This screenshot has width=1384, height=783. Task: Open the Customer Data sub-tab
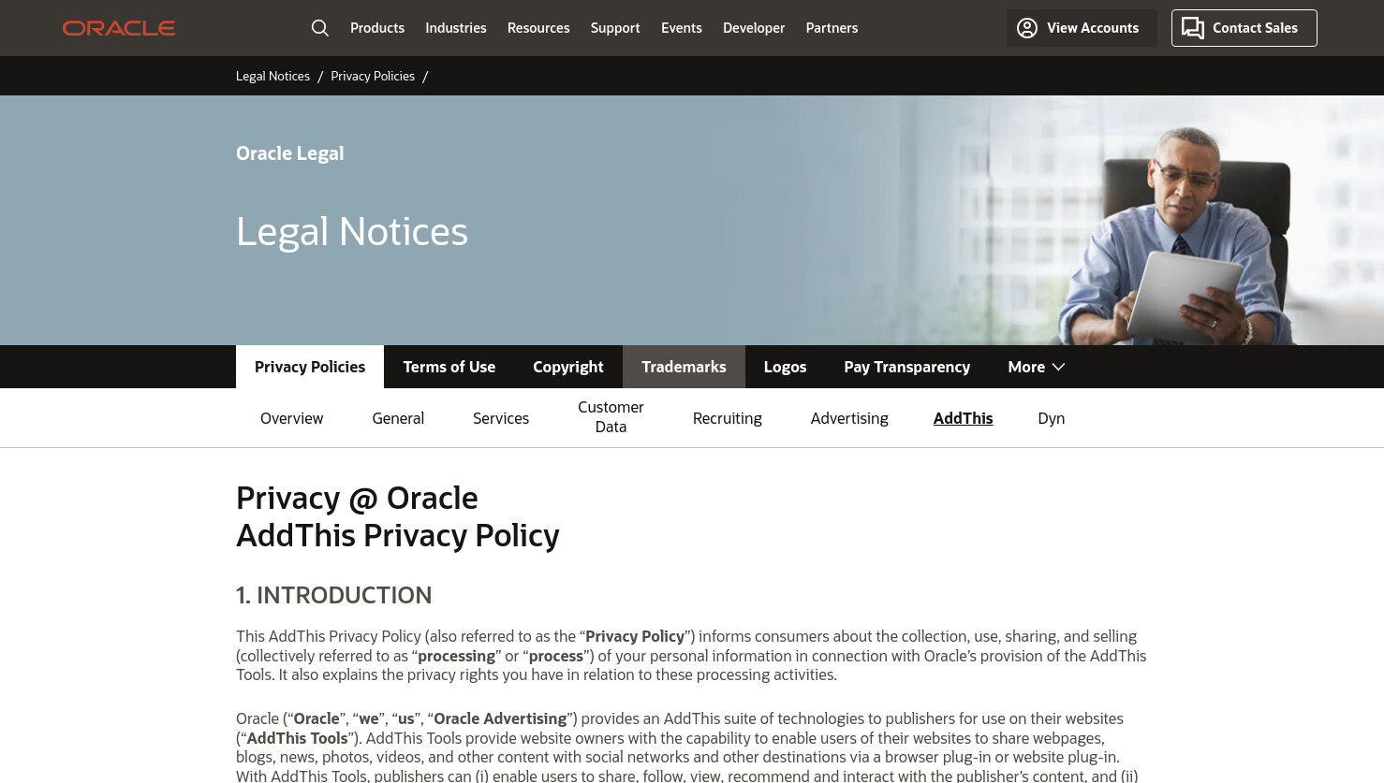pos(611,417)
